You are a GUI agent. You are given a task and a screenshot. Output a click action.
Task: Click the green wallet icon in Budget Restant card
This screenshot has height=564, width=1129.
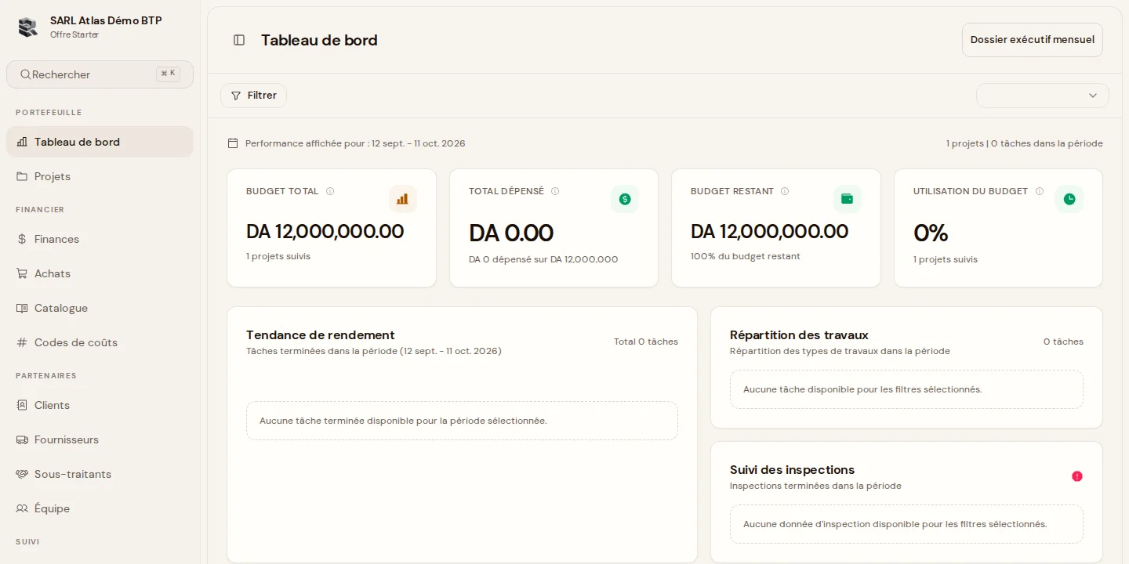click(847, 199)
